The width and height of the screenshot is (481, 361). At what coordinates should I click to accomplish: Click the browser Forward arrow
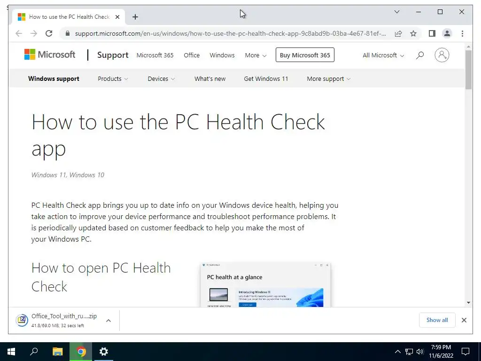click(34, 33)
